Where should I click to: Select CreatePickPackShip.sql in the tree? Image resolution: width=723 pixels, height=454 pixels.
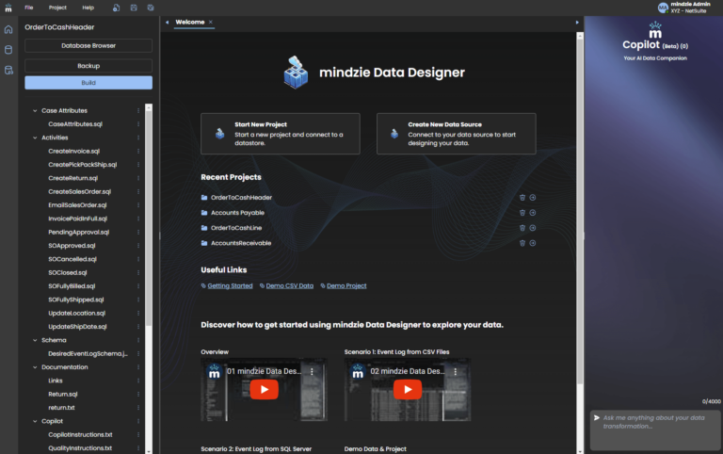pos(83,165)
